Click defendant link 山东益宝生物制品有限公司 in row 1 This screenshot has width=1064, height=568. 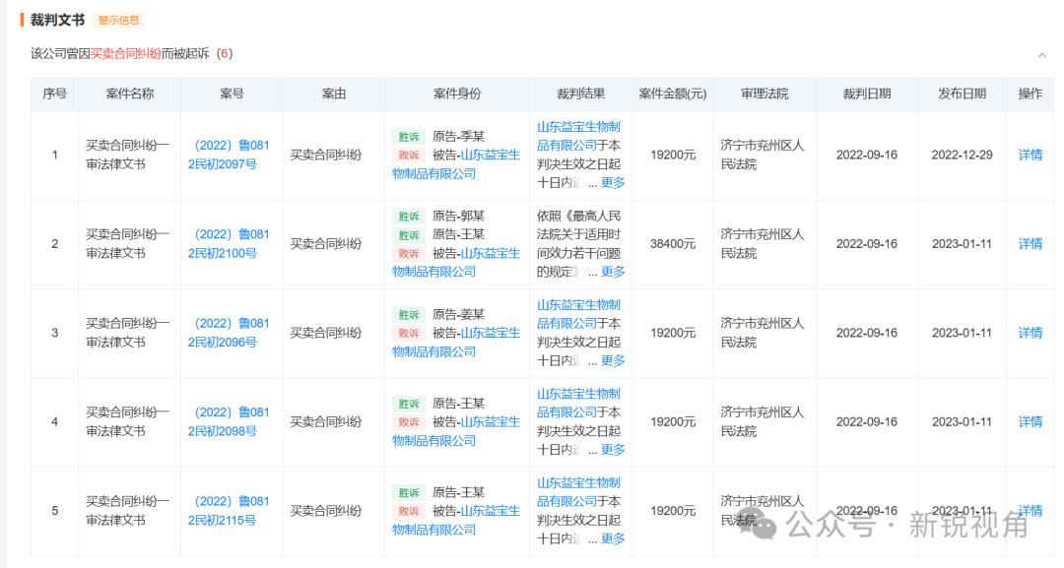coord(456,164)
